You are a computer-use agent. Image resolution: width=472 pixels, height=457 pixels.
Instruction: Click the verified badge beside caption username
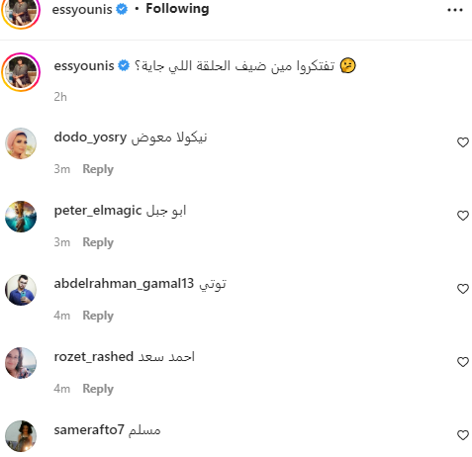coord(124,65)
